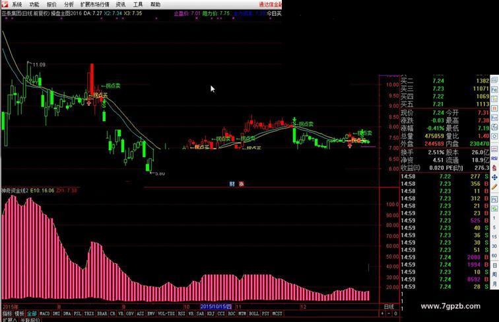Select the pencil drawing tool icon
The image size is (499, 322).
(494, 187)
